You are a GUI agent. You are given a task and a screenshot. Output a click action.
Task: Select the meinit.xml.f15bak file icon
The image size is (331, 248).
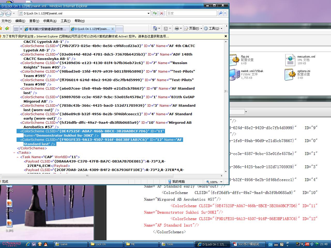point(234,74)
